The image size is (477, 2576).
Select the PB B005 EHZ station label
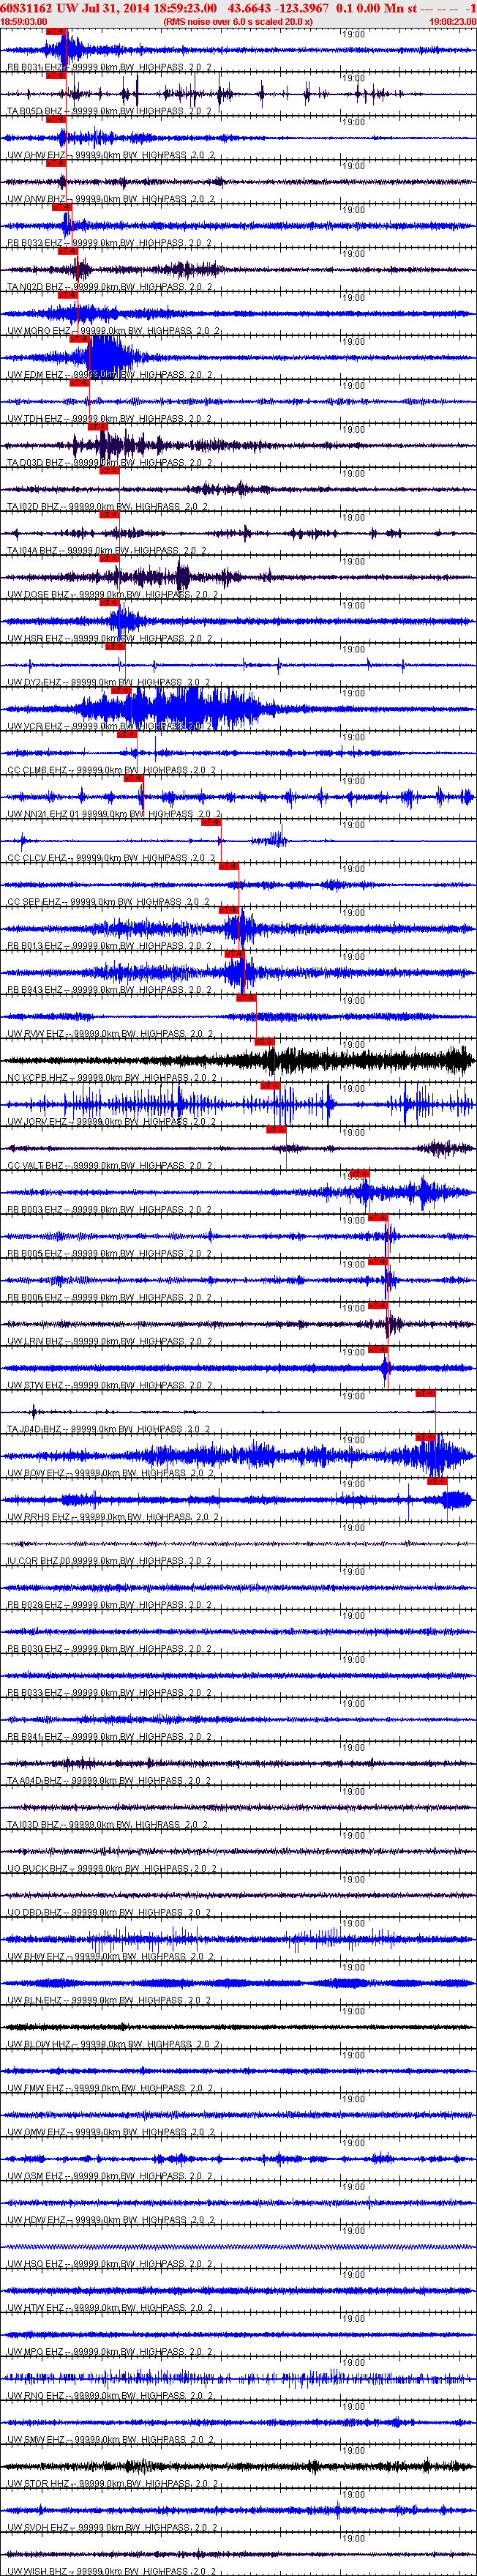(109, 1254)
